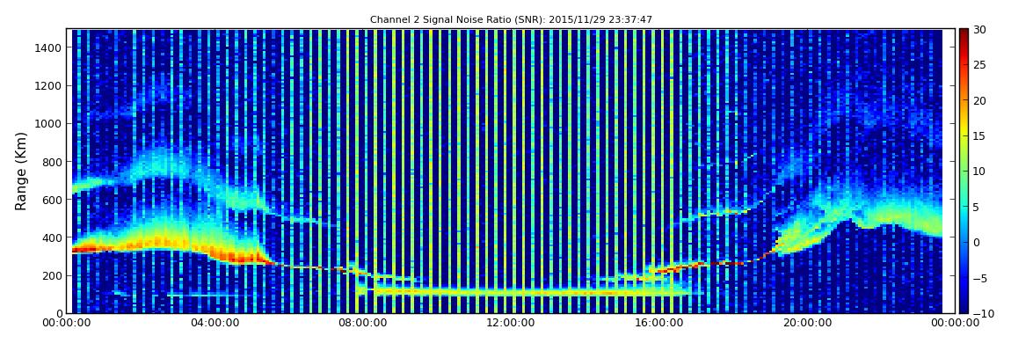
Task: Click the 'Range (Km)' y-axis label
Action: (21, 171)
